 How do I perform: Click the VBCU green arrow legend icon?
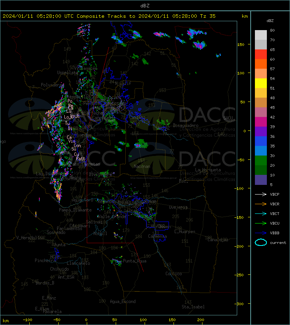261,223
